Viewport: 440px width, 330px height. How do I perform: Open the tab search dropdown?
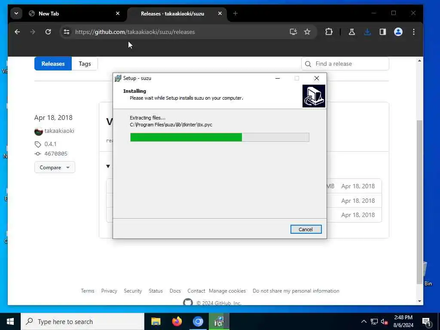16,13
